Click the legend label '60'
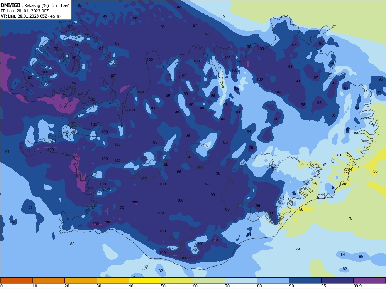 [x=195, y=286]
